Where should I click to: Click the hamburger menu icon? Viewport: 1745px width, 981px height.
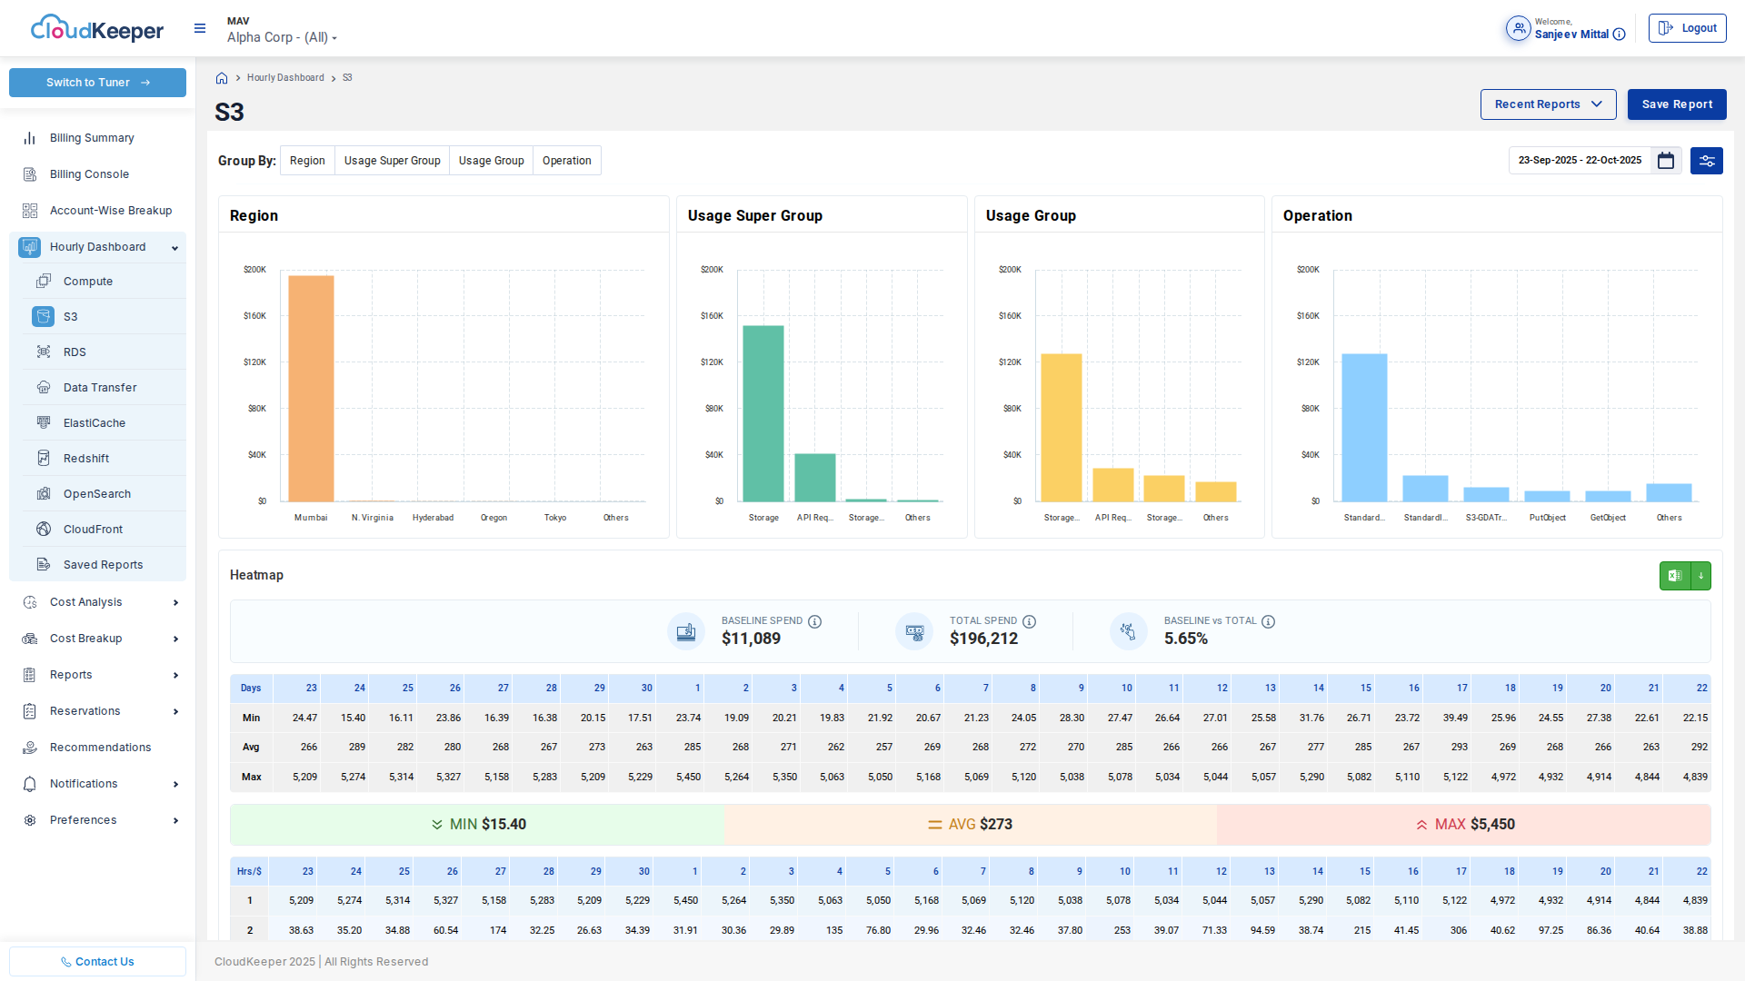[200, 28]
